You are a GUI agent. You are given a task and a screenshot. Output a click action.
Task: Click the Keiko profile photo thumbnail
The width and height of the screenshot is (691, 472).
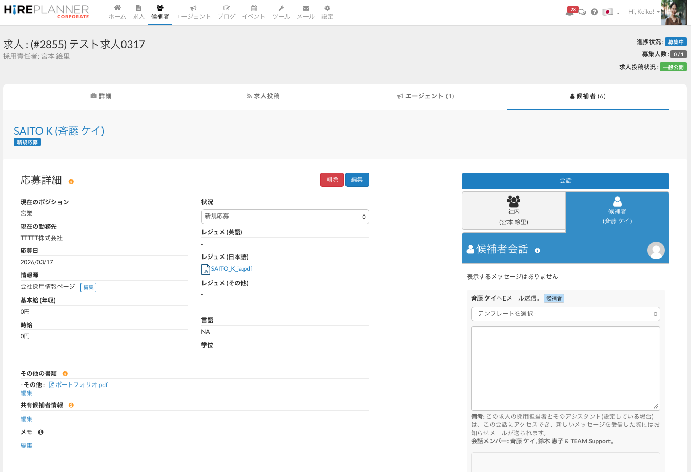[674, 13]
